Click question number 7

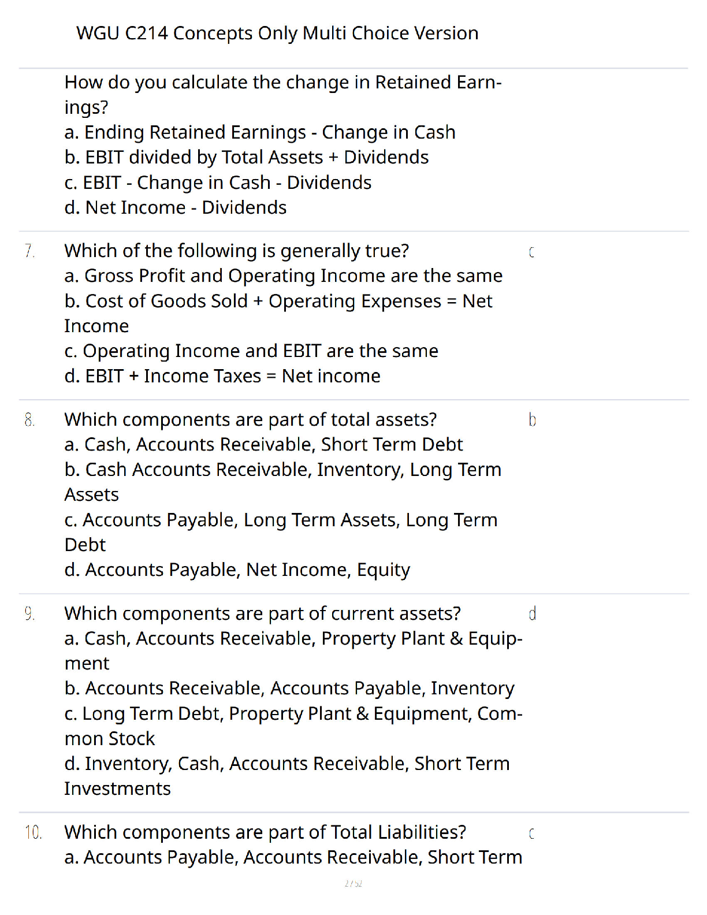point(29,251)
